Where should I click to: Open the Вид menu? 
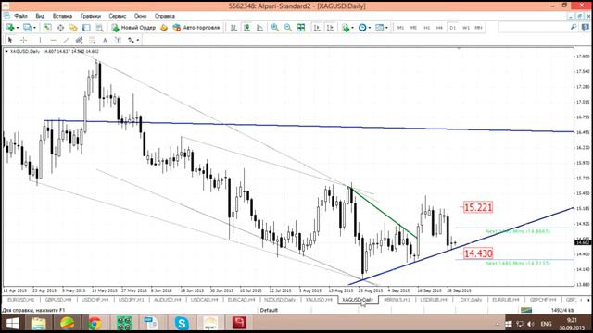40,16
